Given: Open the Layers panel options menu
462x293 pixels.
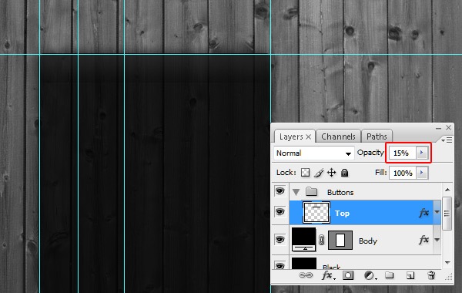Looking at the screenshot, I should 447,140.
